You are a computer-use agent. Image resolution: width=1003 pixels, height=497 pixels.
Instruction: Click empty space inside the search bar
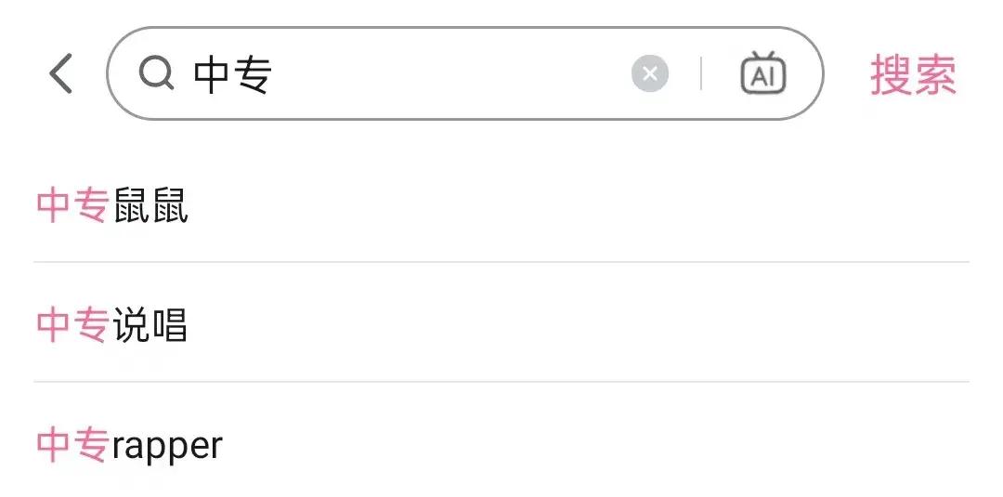pos(446,74)
